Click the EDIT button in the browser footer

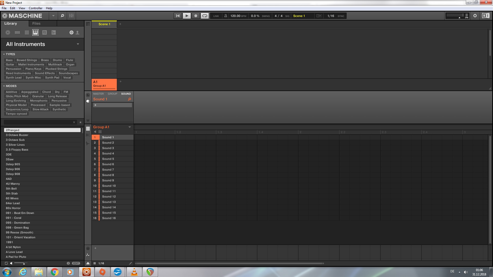tap(76, 263)
